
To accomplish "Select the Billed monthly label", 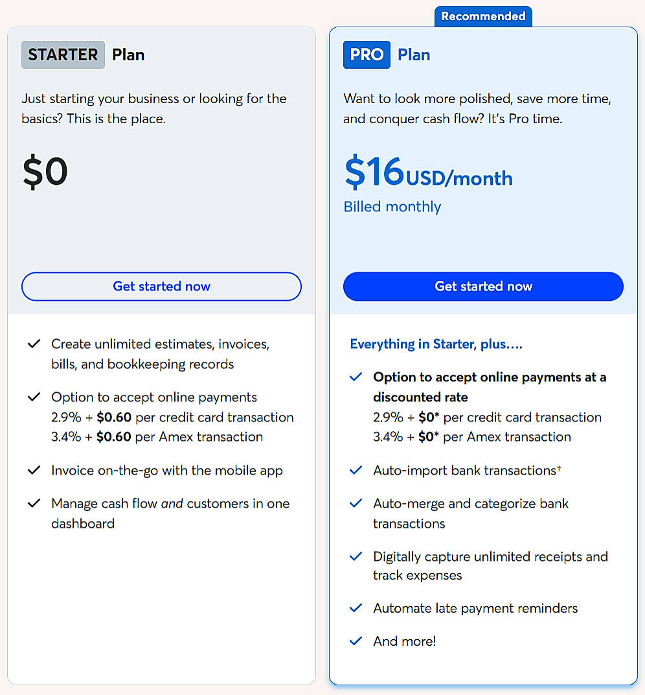I will (392, 206).
